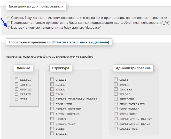Click the 'Администрирование' group legend
The image size is (171, 139).
tap(133, 68)
